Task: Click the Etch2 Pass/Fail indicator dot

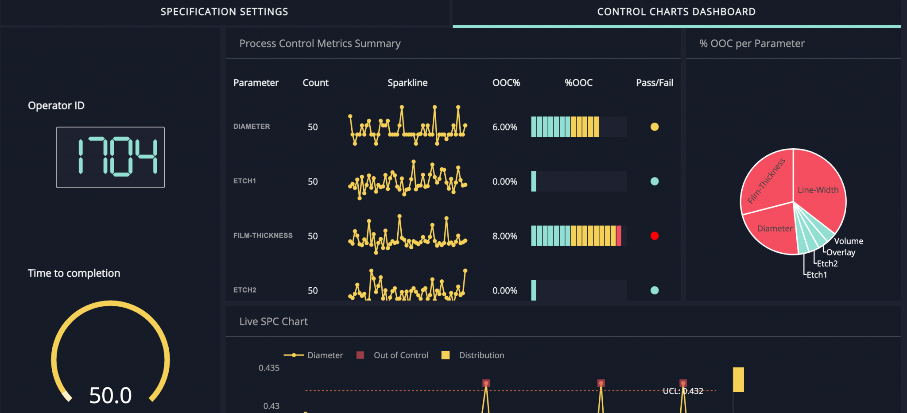Action: pyautogui.click(x=655, y=290)
